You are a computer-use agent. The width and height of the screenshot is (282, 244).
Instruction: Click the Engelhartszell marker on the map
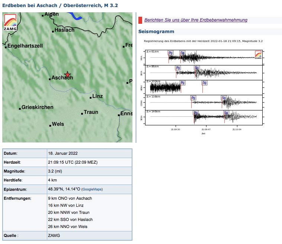[x=6, y=47]
